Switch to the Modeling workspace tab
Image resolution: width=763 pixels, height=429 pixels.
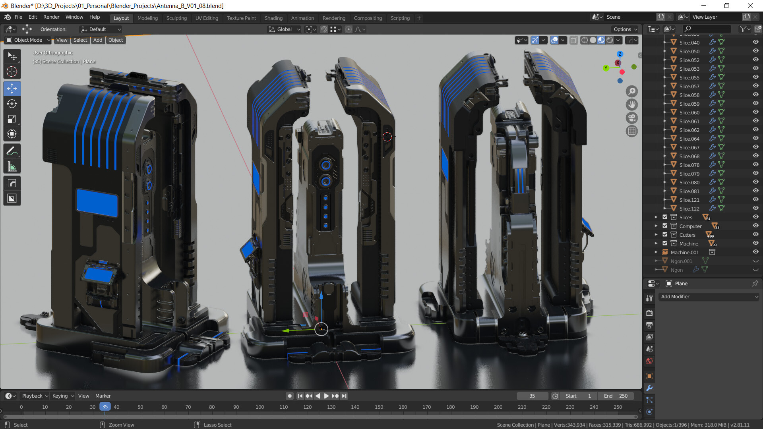(147, 18)
